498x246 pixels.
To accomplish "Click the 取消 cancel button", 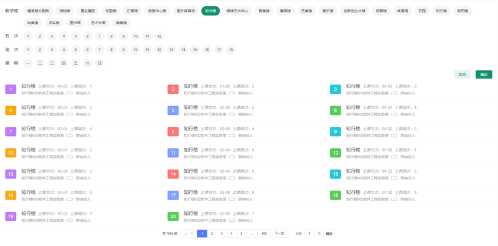I will pyautogui.click(x=462, y=75).
